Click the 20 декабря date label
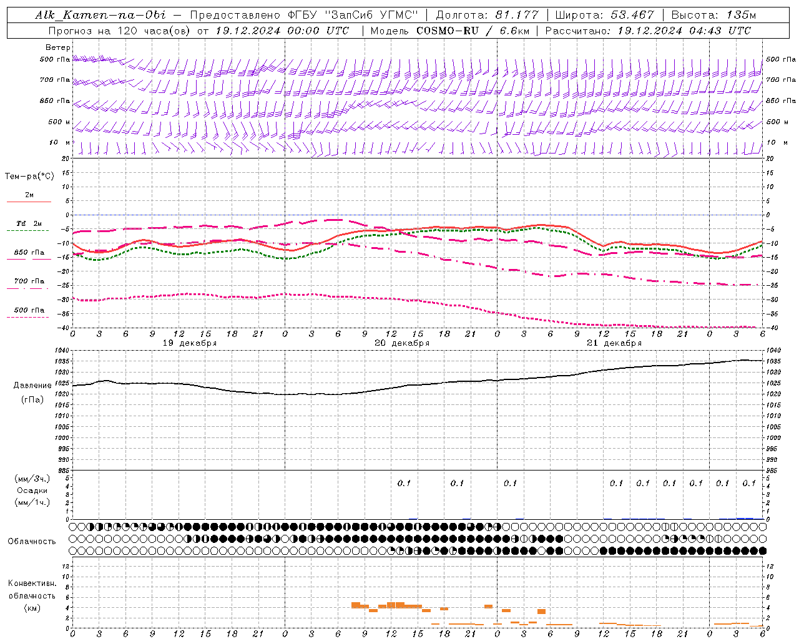 point(402,343)
